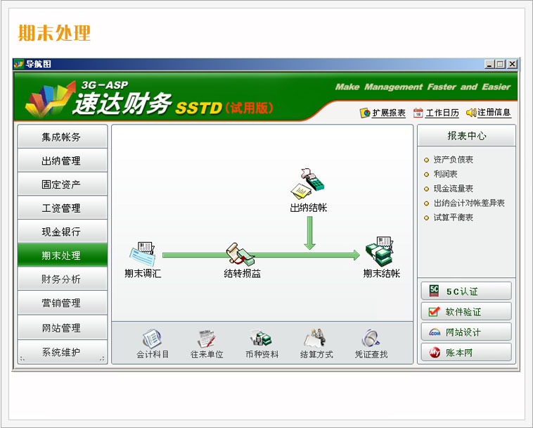Open the 凭证查找 shortcut icon
This screenshot has height=428, width=533.
click(x=371, y=339)
